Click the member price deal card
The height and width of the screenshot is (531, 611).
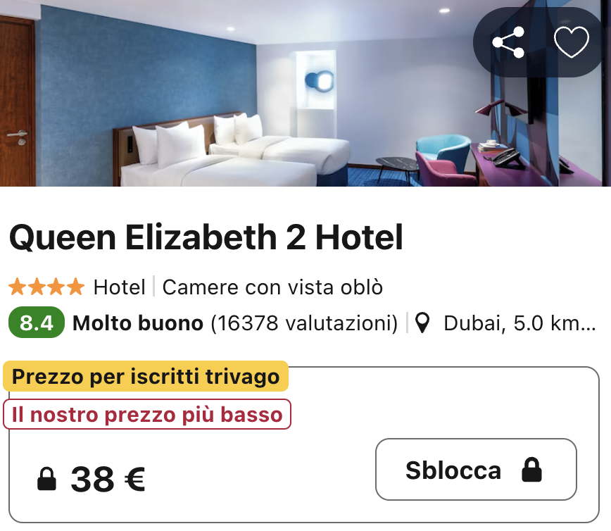304,444
